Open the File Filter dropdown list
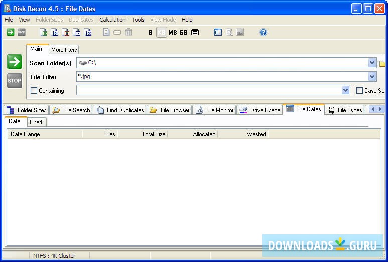Viewport: 388px width, 262px height. tap(372, 77)
